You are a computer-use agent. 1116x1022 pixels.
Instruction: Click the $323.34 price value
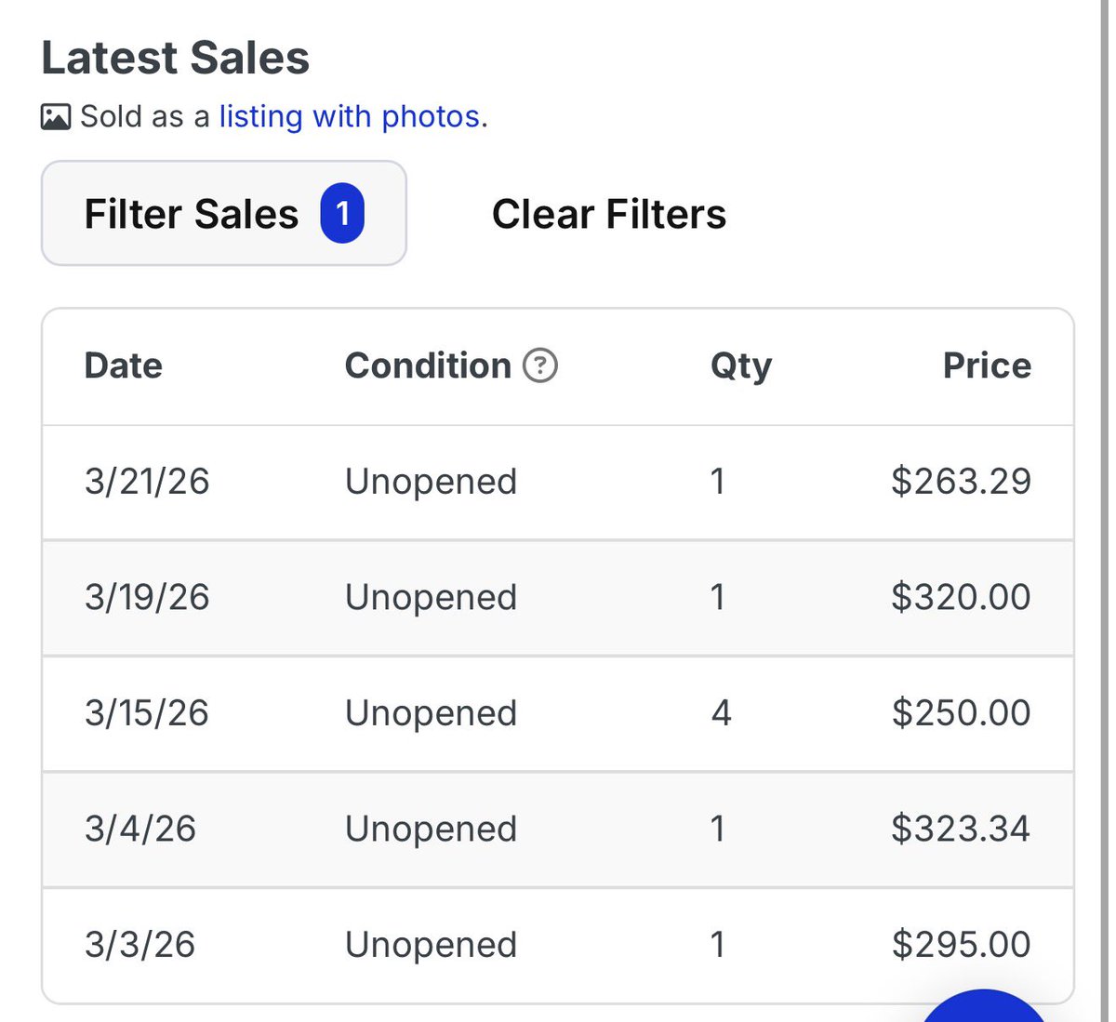[x=961, y=829]
